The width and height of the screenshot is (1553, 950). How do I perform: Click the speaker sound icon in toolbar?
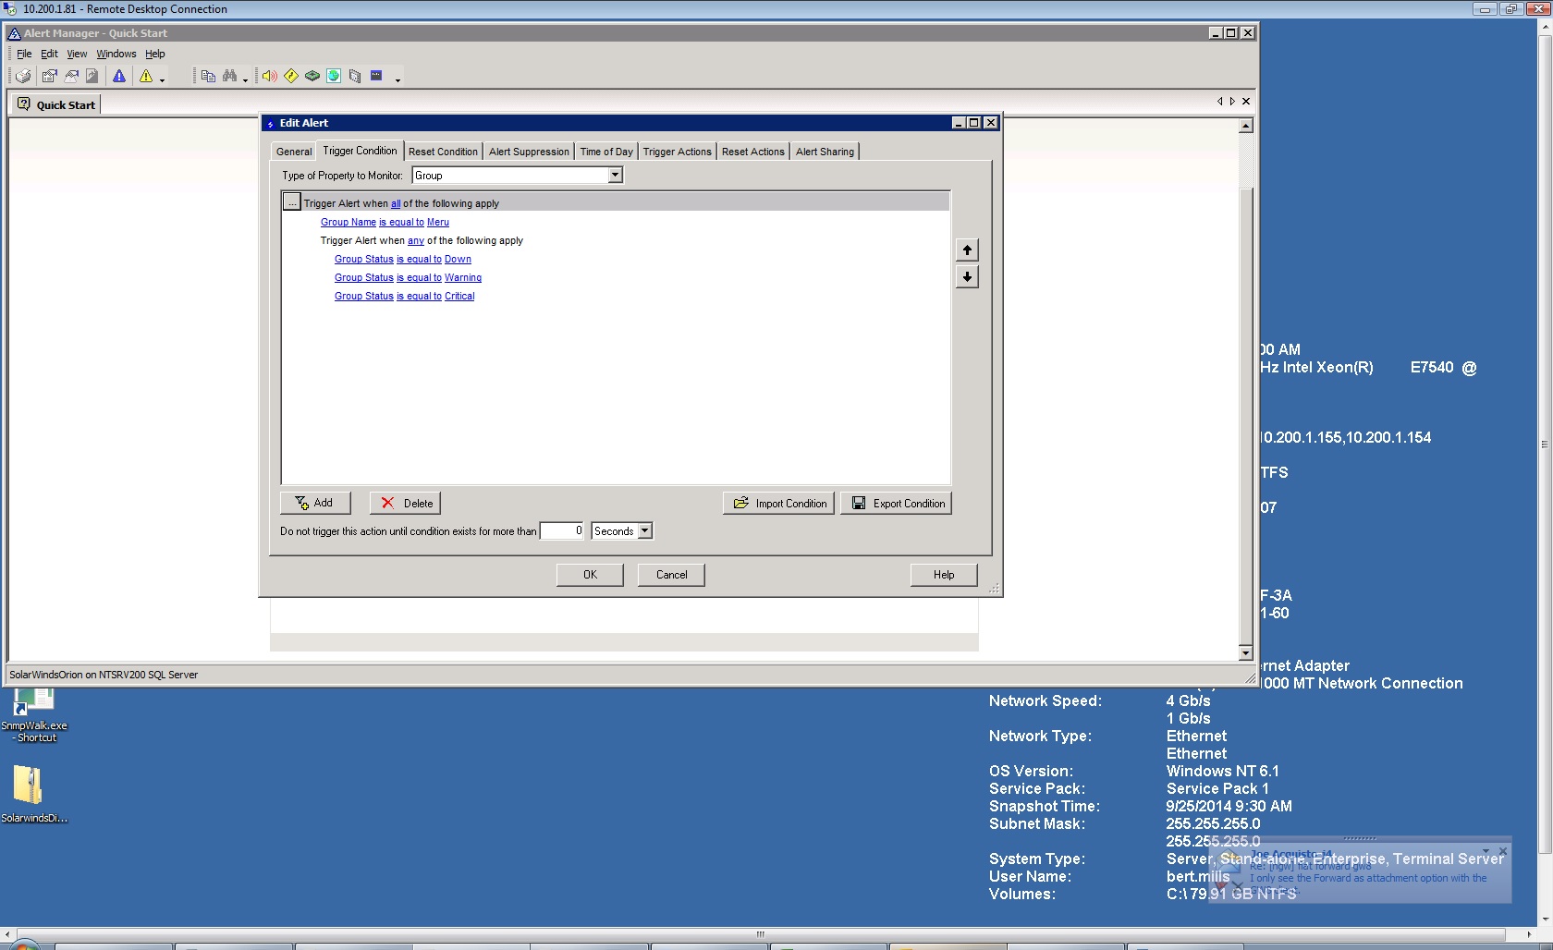[269, 76]
